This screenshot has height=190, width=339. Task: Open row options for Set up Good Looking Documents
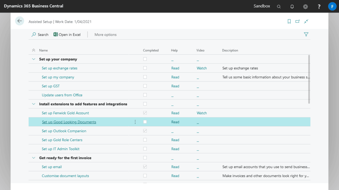pos(135,122)
